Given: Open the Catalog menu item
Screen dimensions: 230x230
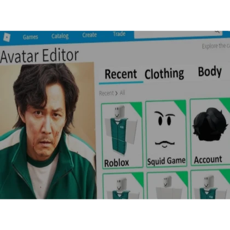Looking at the screenshot, I should pyautogui.click(x=60, y=36).
